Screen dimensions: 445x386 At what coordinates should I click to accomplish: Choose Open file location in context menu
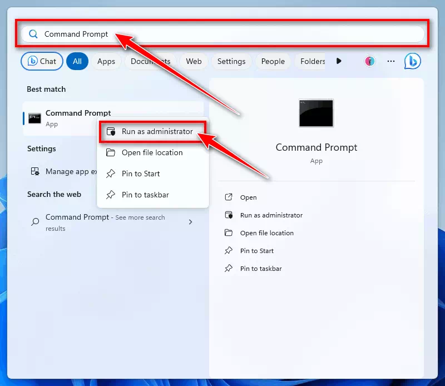click(x=152, y=153)
